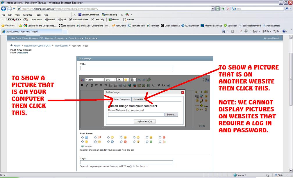Open the Sizes font size dropdown
The height and width of the screenshot is (178, 293).
[110, 80]
